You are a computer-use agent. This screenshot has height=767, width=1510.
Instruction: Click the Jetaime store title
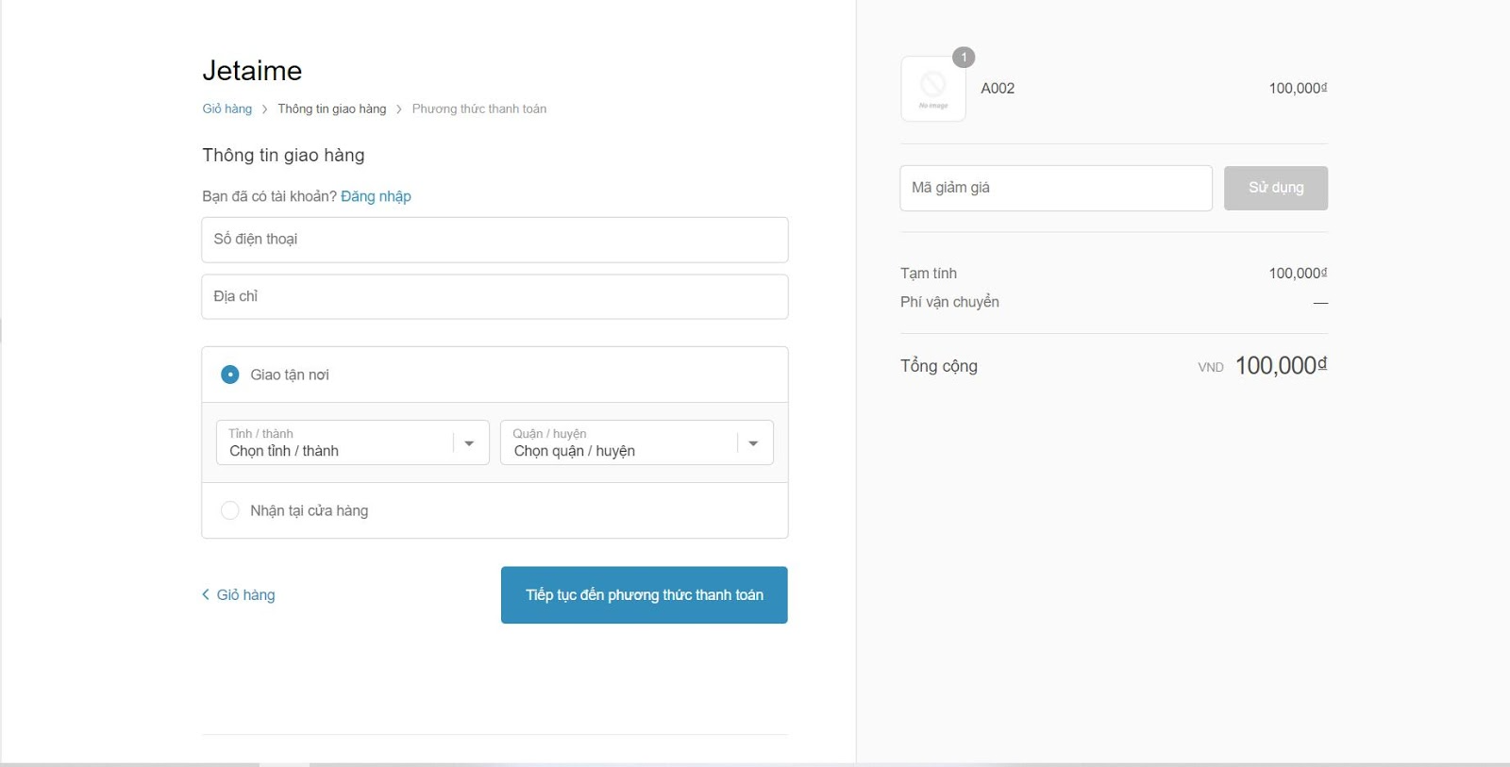point(252,71)
